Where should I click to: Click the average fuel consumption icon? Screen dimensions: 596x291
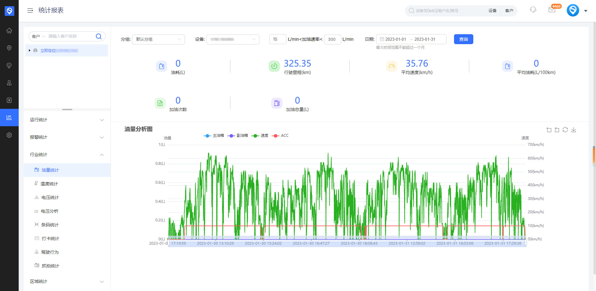click(x=508, y=66)
